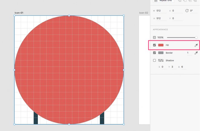Select the left dark leg rectangle
200x131 pixels.
coord(36,119)
